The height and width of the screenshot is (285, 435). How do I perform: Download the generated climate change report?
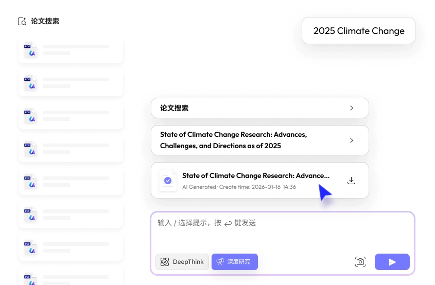pos(352,181)
